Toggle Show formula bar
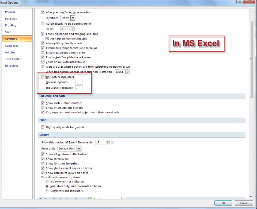This screenshot has width=257, height=209. click(43, 159)
